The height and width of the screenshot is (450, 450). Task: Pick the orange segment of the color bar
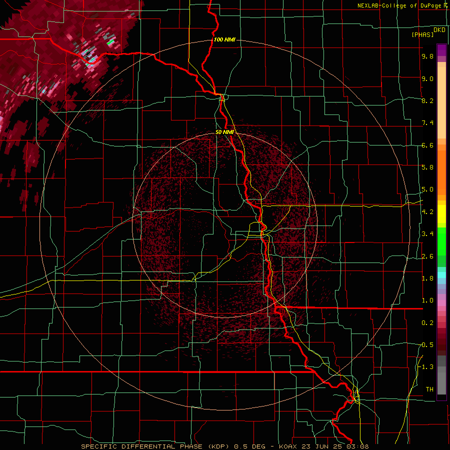pyautogui.click(x=441, y=169)
